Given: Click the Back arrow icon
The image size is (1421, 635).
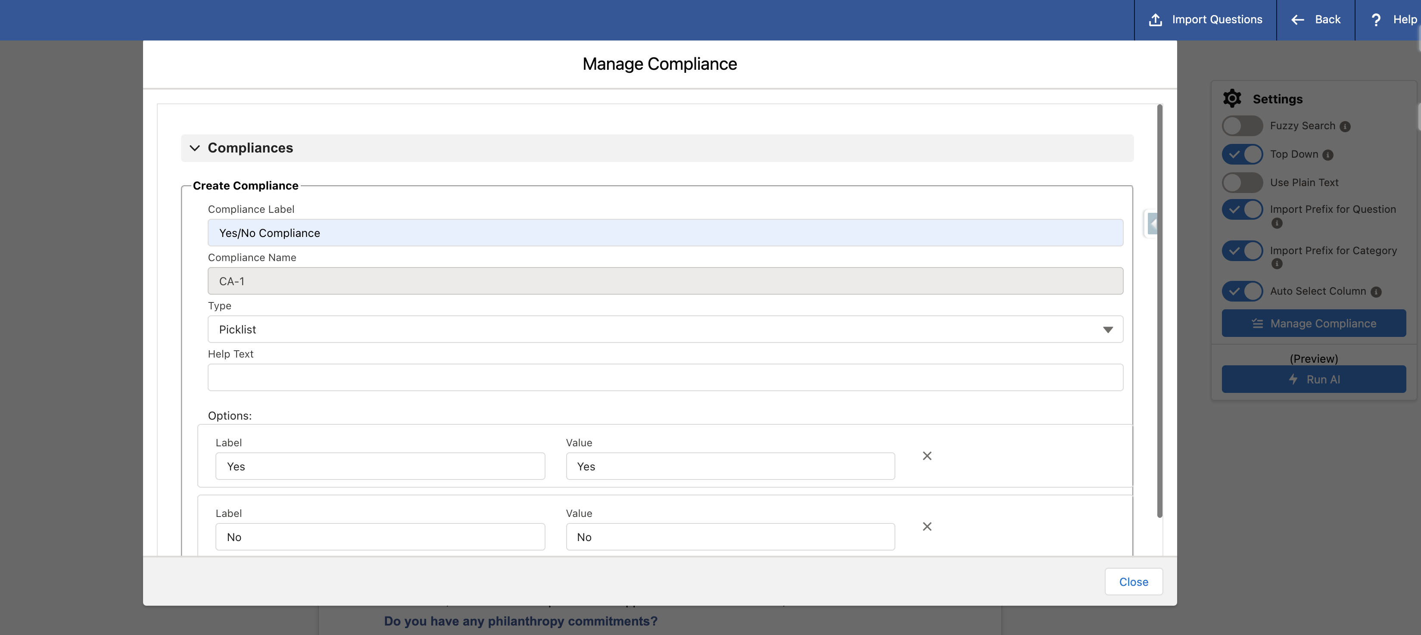Looking at the screenshot, I should [1297, 20].
